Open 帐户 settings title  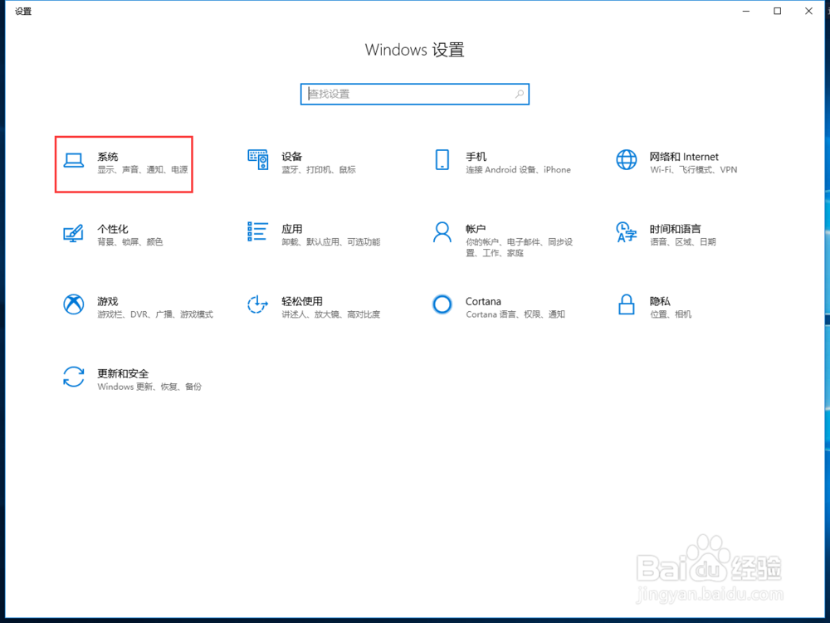[x=476, y=229]
